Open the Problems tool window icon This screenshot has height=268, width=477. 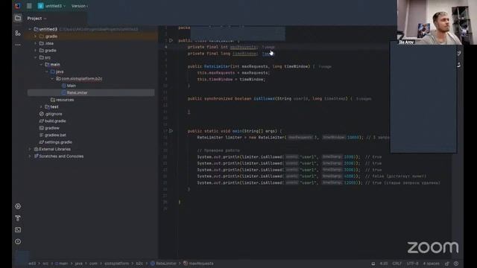(18, 241)
